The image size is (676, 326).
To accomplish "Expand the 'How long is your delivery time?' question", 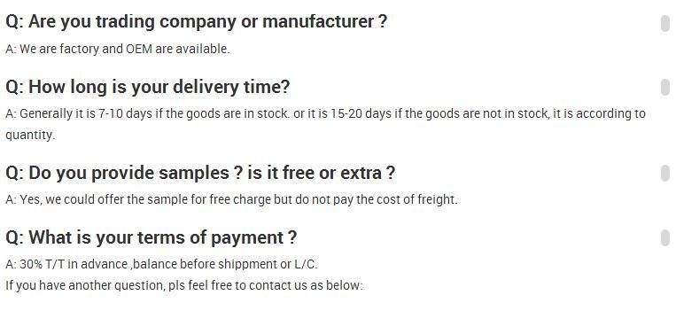I will (147, 87).
